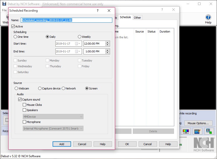
Task: Click Add to save the scheduled recording
Action: [x=62, y=144]
